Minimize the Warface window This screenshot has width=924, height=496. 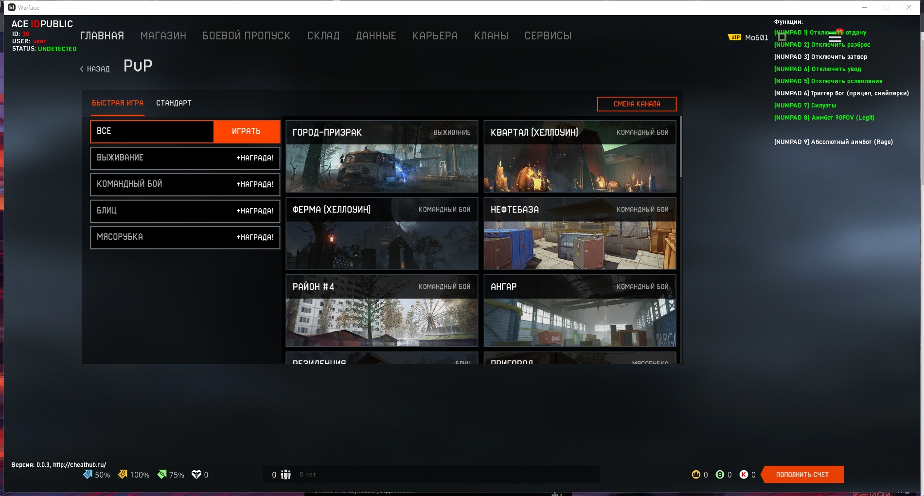click(x=865, y=7)
